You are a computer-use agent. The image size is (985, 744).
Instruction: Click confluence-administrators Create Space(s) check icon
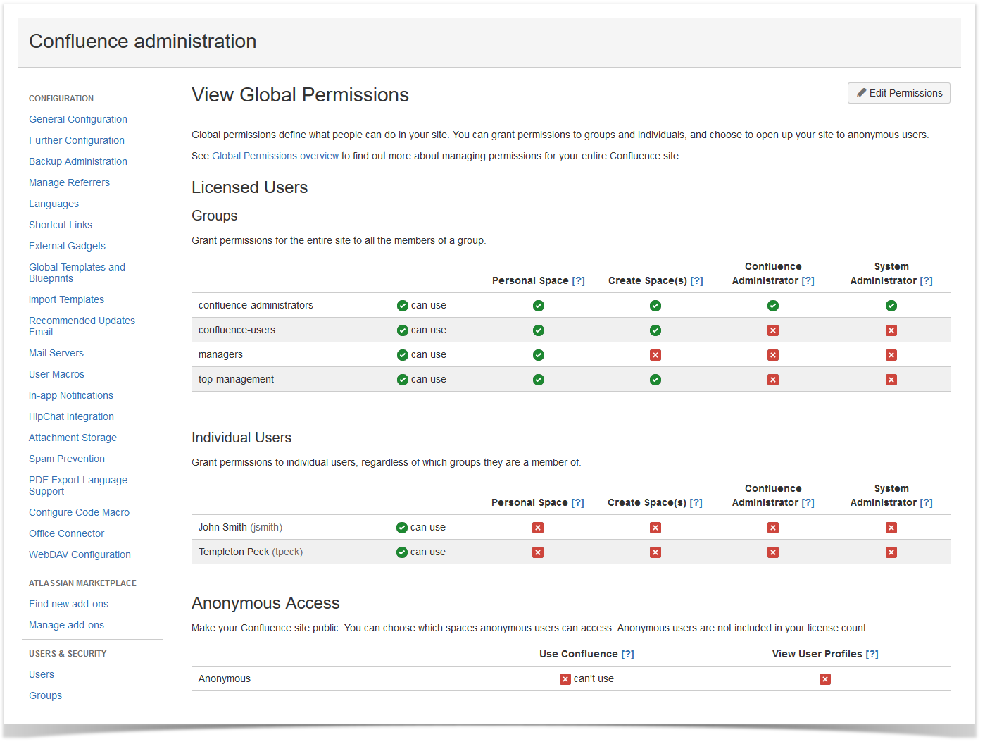click(x=655, y=306)
